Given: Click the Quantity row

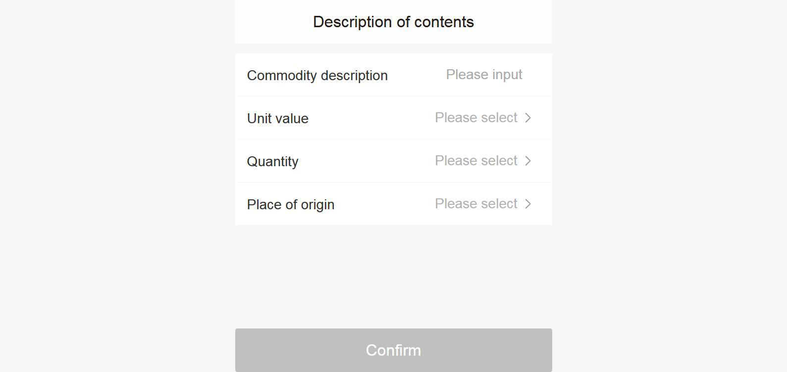Looking at the screenshot, I should (393, 161).
